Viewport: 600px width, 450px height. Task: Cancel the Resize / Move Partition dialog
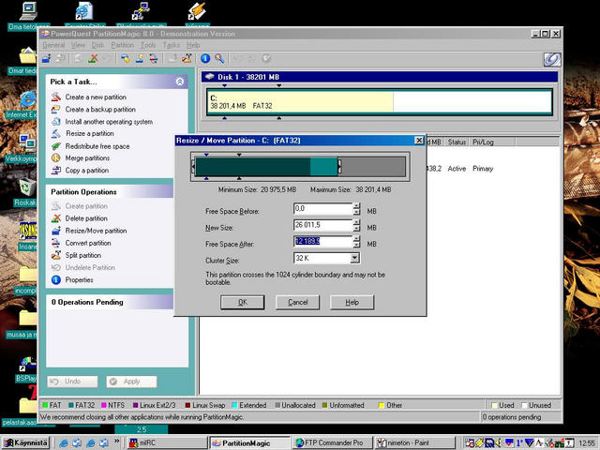tap(297, 302)
